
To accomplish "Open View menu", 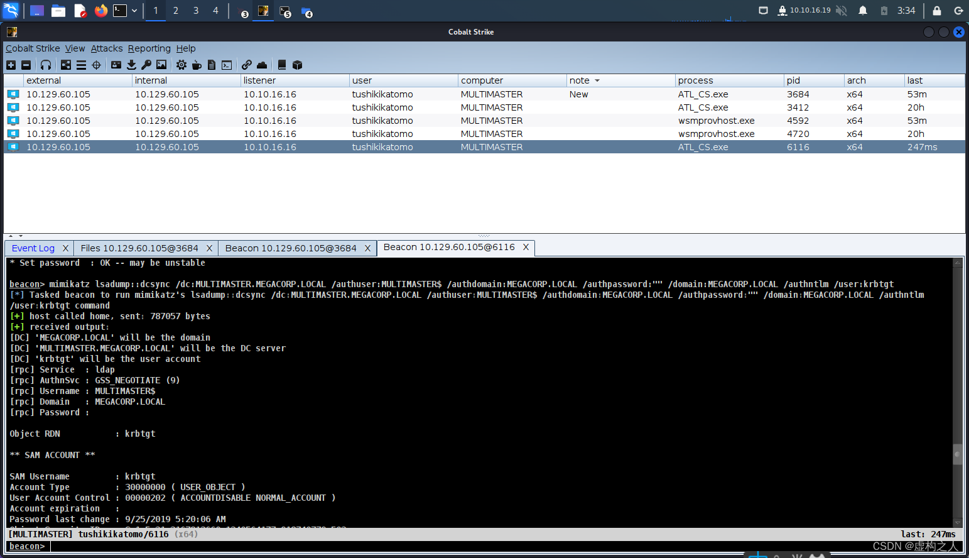I will click(x=75, y=48).
